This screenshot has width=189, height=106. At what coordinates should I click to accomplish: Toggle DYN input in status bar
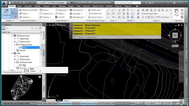pos(95,103)
